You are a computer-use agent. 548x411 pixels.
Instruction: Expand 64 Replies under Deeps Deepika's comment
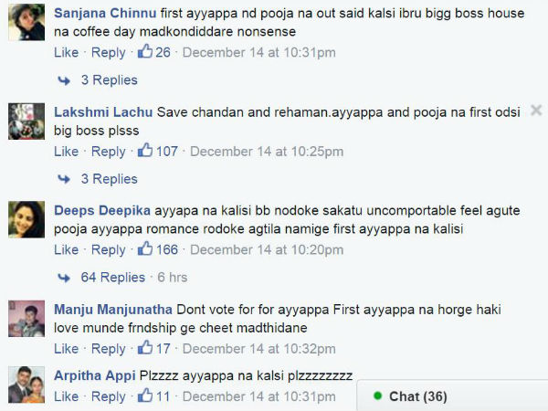(112, 278)
